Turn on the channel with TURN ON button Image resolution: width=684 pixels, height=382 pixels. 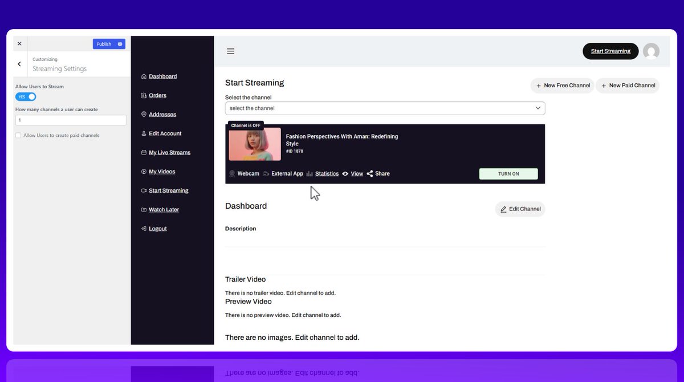[x=508, y=173]
